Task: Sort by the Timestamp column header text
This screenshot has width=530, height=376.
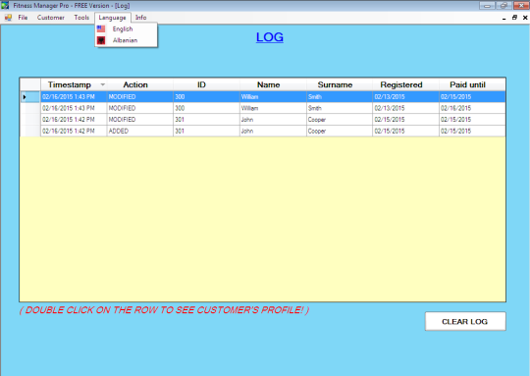Action: click(70, 84)
